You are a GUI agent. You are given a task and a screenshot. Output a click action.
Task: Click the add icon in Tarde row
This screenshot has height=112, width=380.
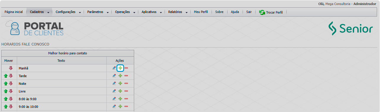pos(120,76)
